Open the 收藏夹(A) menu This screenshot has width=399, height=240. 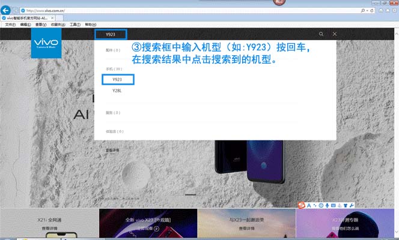(58, 25)
